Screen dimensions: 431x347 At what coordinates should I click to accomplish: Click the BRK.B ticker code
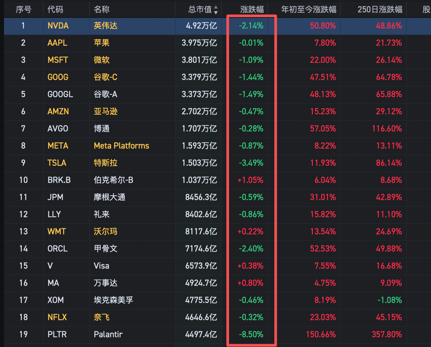pos(59,180)
